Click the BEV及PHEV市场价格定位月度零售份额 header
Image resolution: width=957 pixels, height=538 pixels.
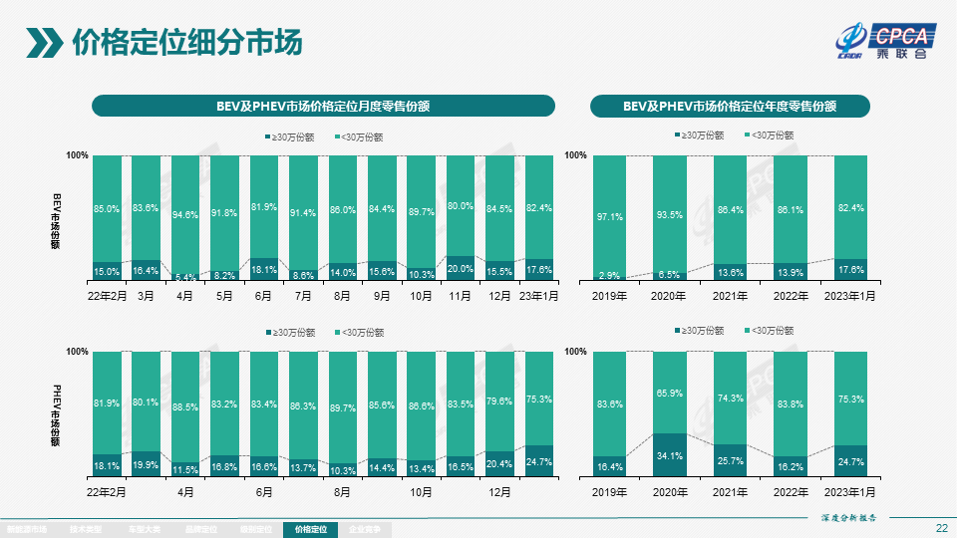(x=322, y=106)
